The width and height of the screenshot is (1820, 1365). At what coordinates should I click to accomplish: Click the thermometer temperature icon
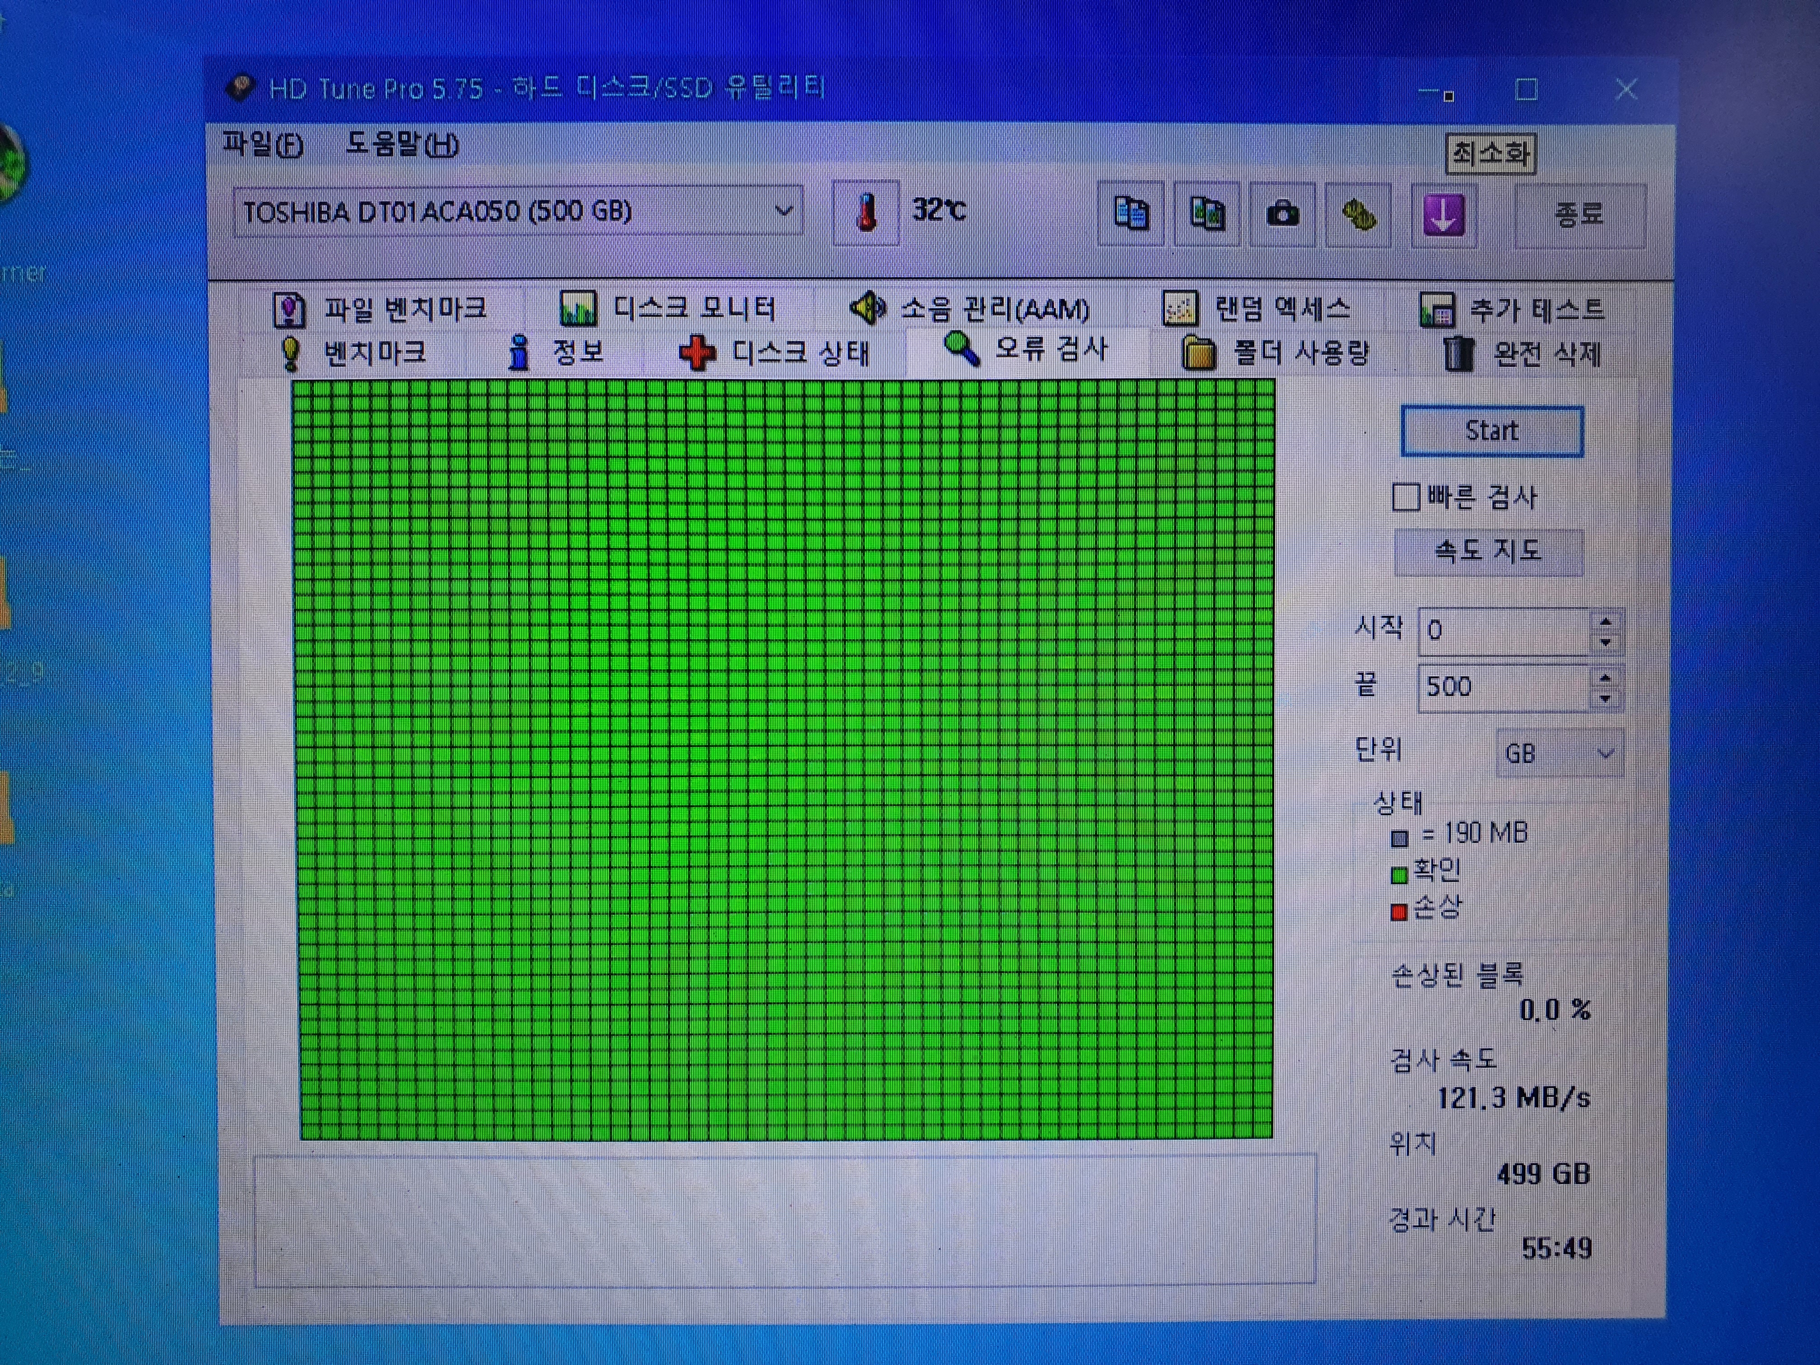pyautogui.click(x=866, y=212)
